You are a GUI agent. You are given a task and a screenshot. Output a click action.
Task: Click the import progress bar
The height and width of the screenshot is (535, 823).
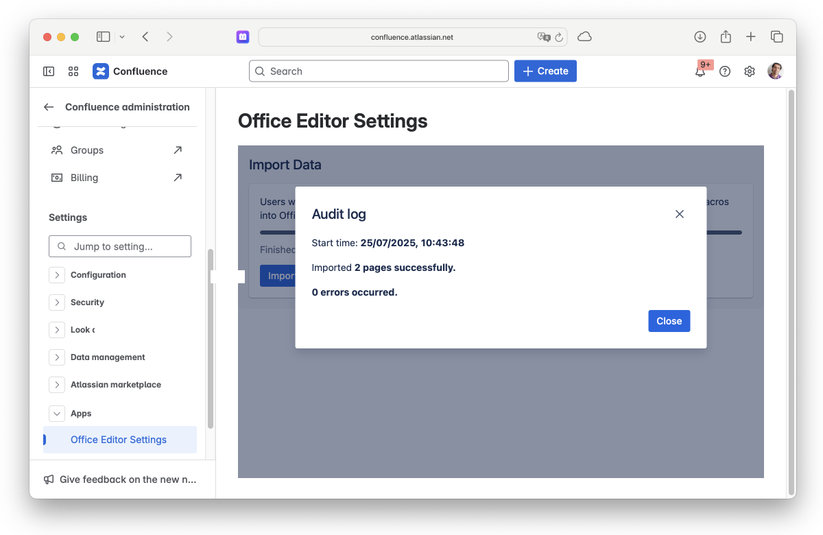click(x=501, y=233)
